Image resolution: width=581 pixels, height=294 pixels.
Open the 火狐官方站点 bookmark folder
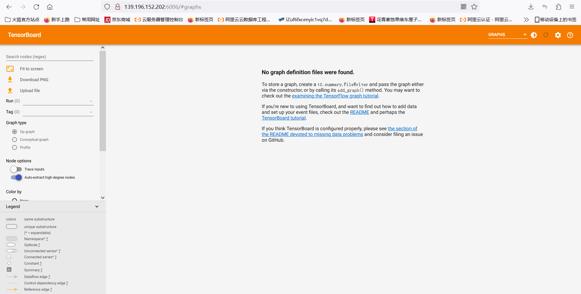pyautogui.click(x=22, y=20)
